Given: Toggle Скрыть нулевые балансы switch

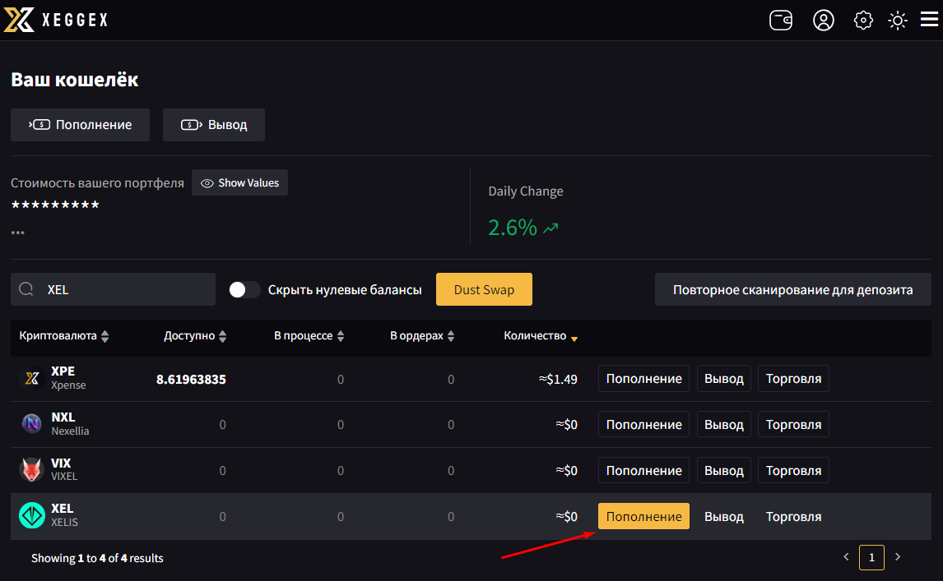Looking at the screenshot, I should point(244,289).
